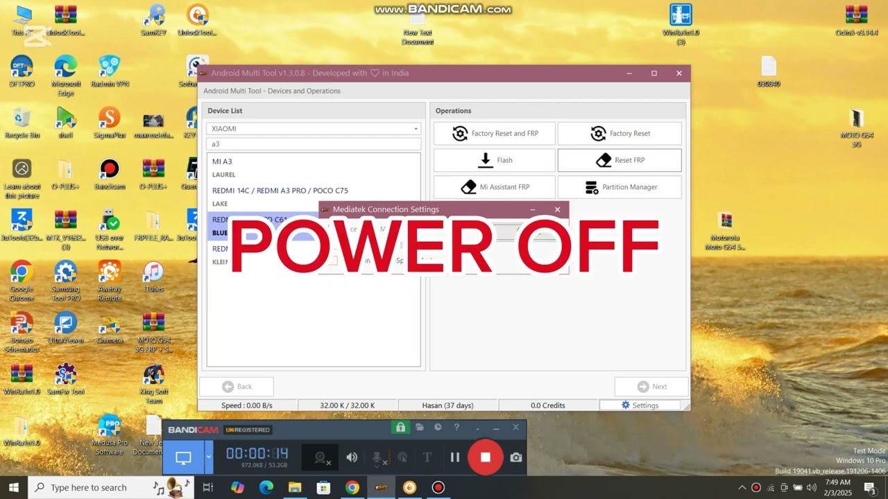Show hidden system tray icons chevron
The image size is (888, 499).
click(x=742, y=487)
